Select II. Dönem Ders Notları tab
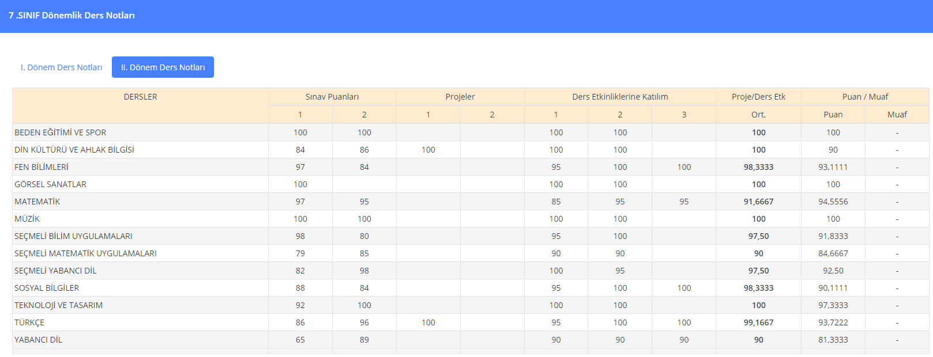This screenshot has width=933, height=357. pos(163,67)
